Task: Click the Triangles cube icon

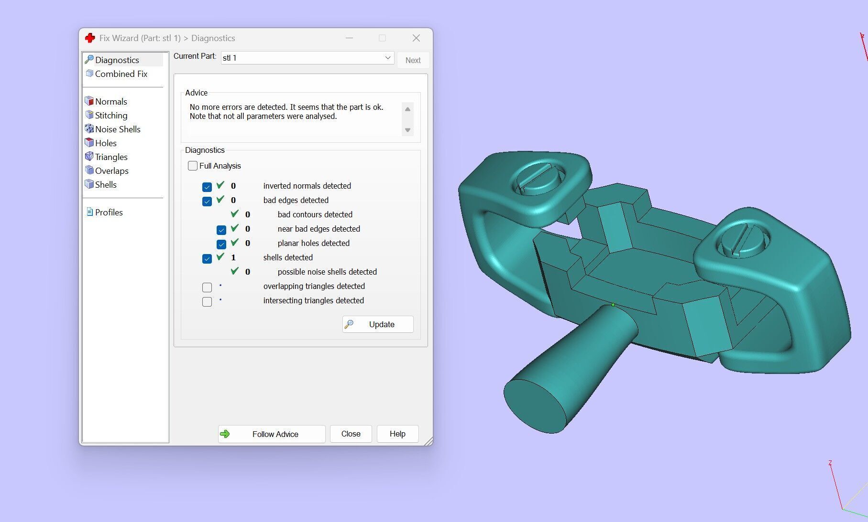Action: point(89,157)
